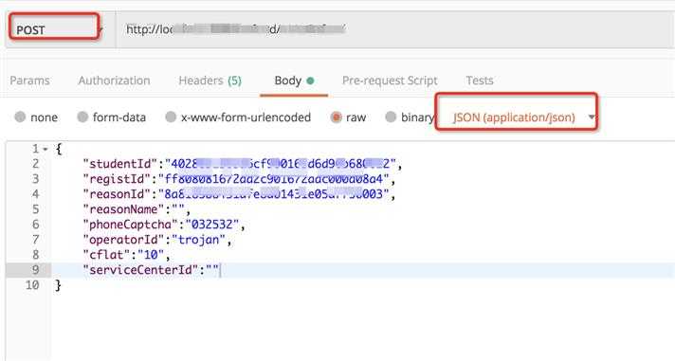
Task: Choose the x-www-form-urlencoded radio option
Action: [x=171, y=117]
